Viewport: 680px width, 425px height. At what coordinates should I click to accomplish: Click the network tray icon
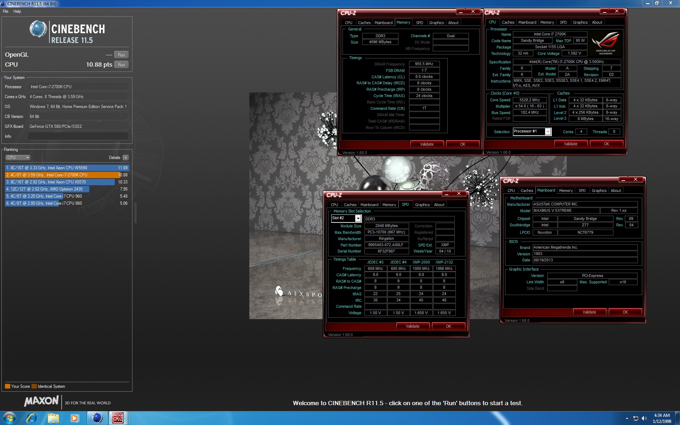point(635,418)
